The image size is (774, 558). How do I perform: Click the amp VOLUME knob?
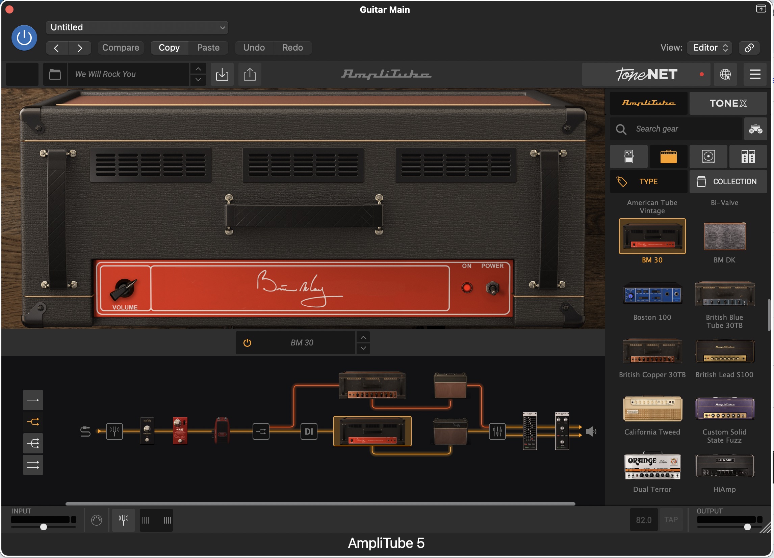pos(124,288)
